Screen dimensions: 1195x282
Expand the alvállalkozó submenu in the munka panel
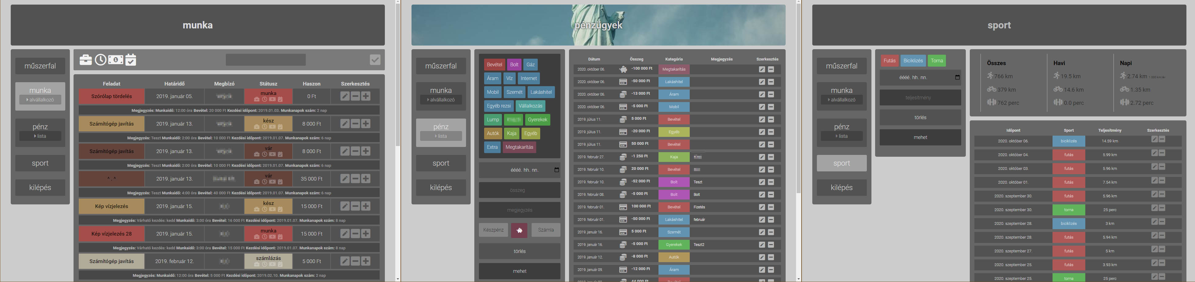tap(40, 100)
